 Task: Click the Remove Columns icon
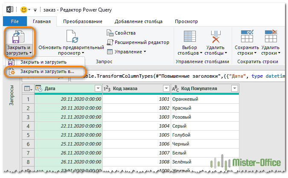point(215,37)
